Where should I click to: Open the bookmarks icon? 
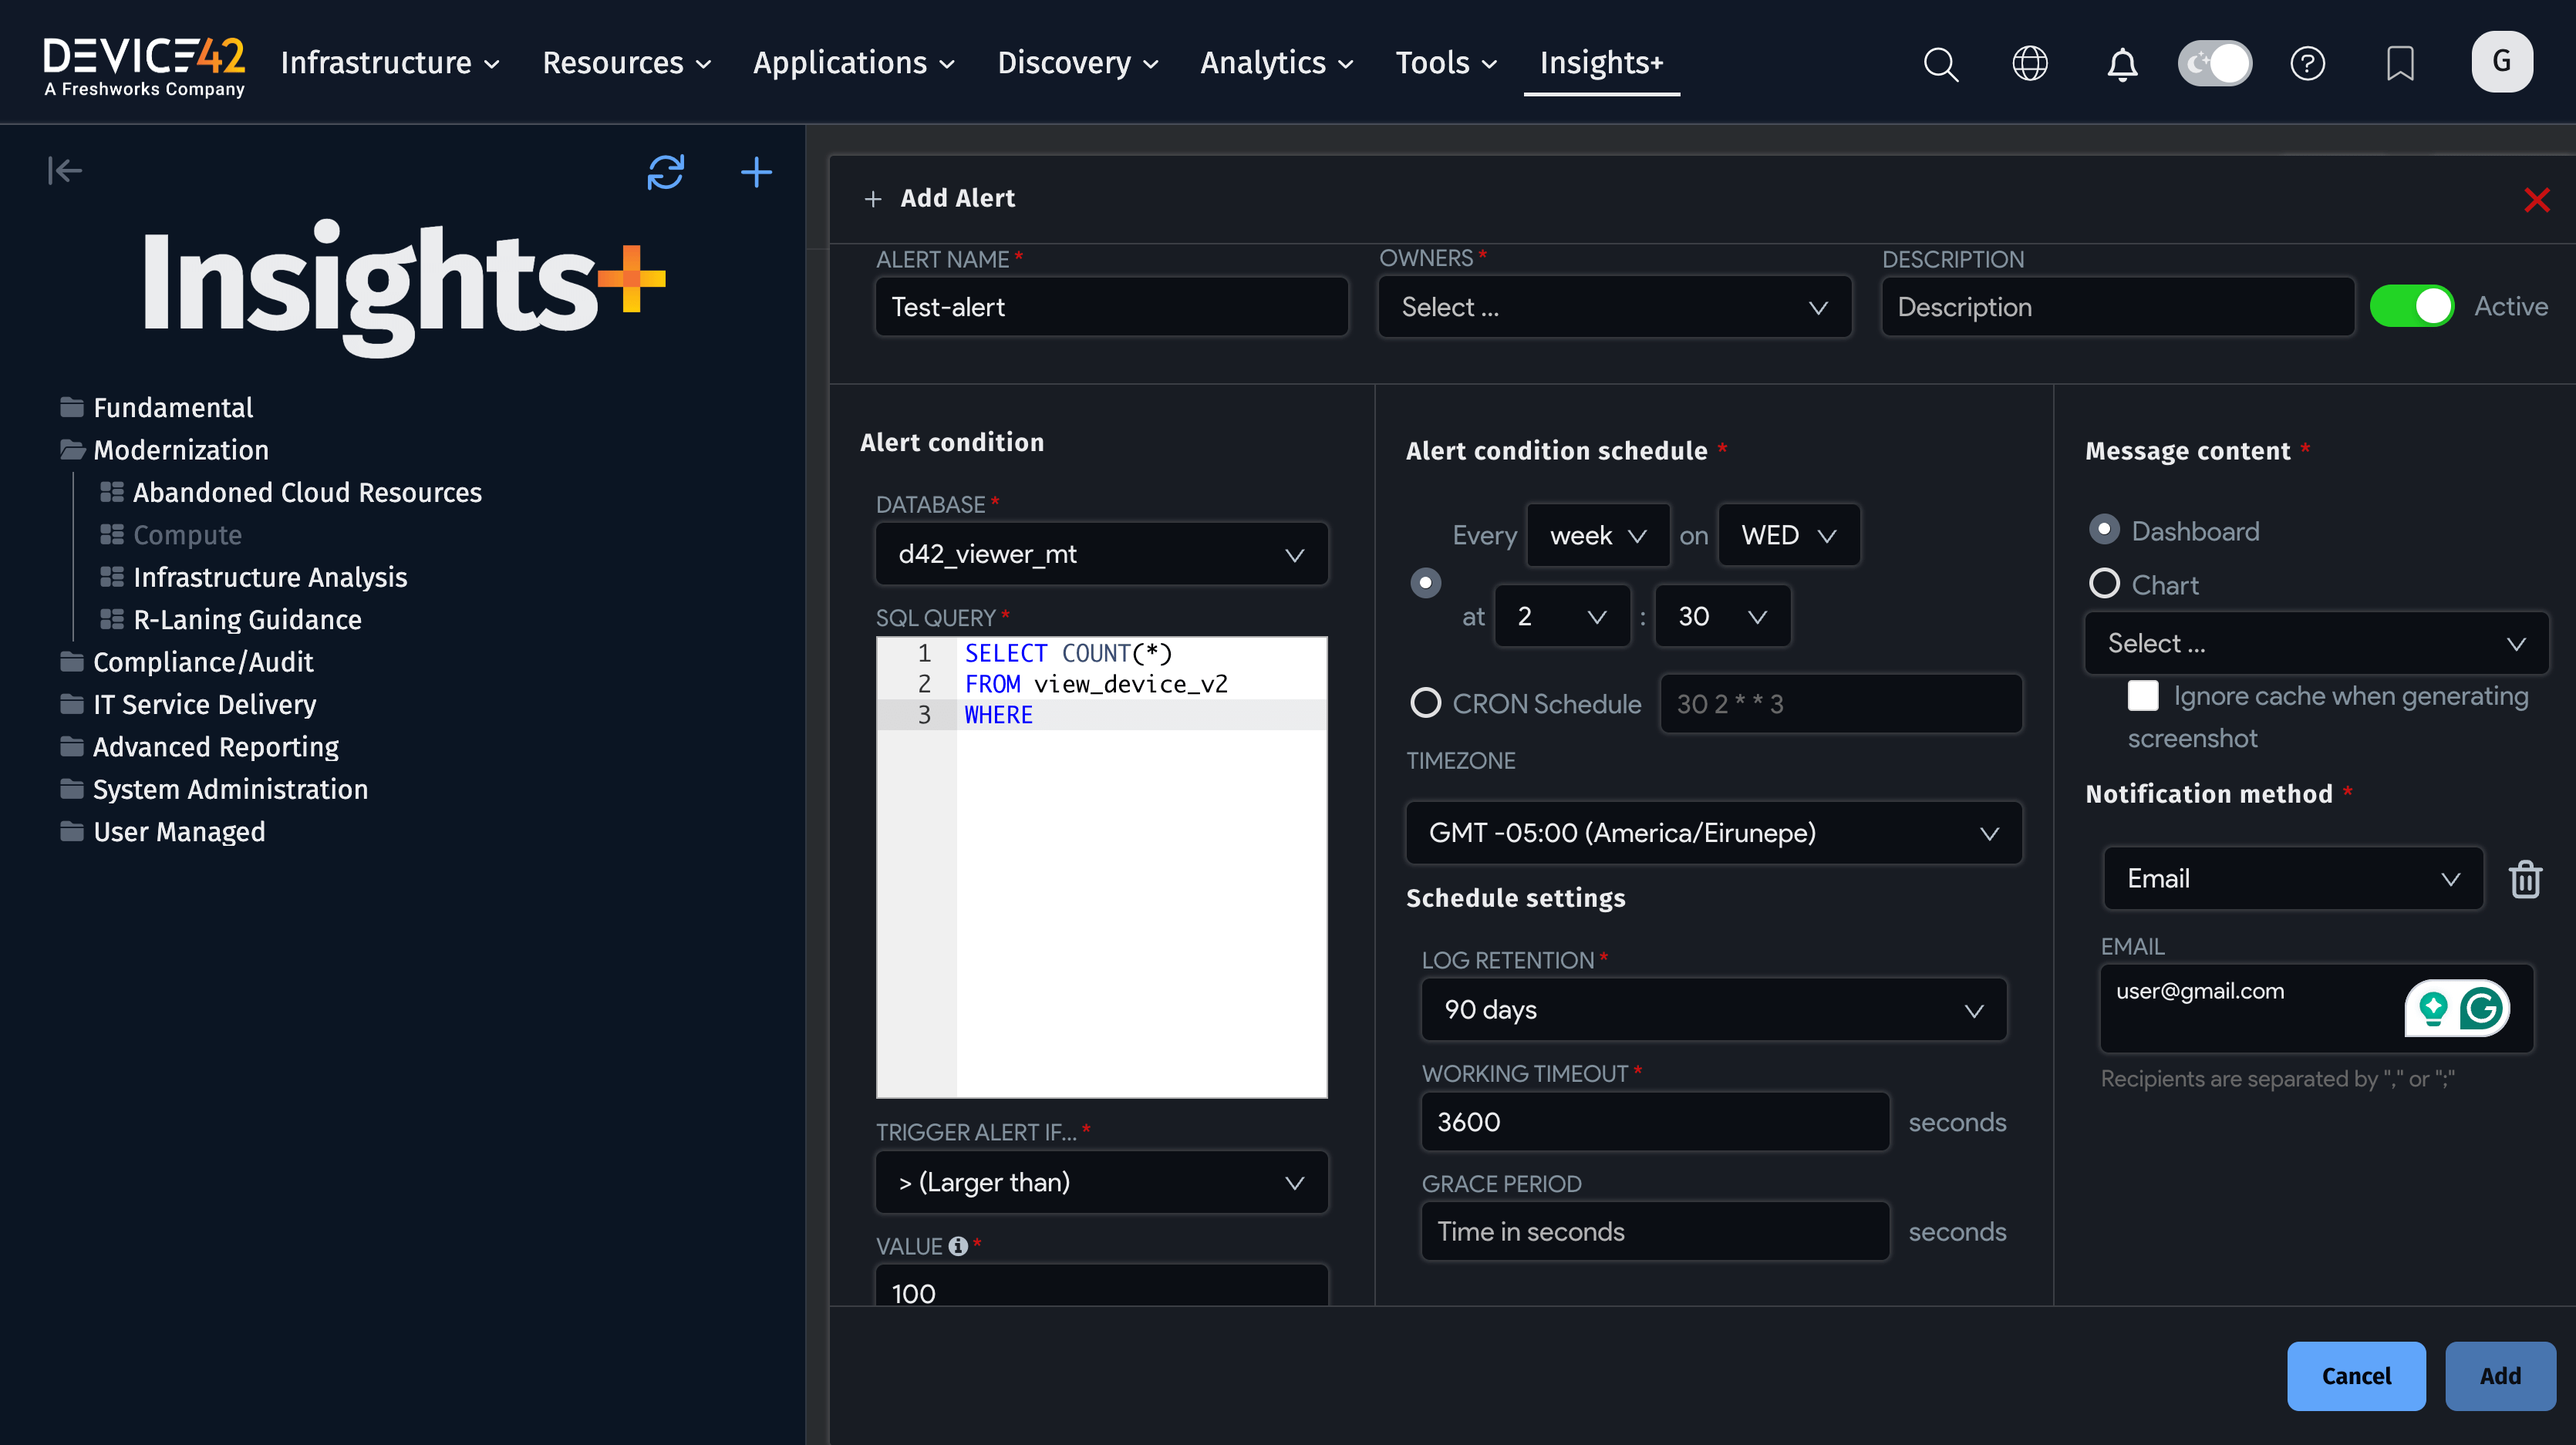click(2400, 63)
